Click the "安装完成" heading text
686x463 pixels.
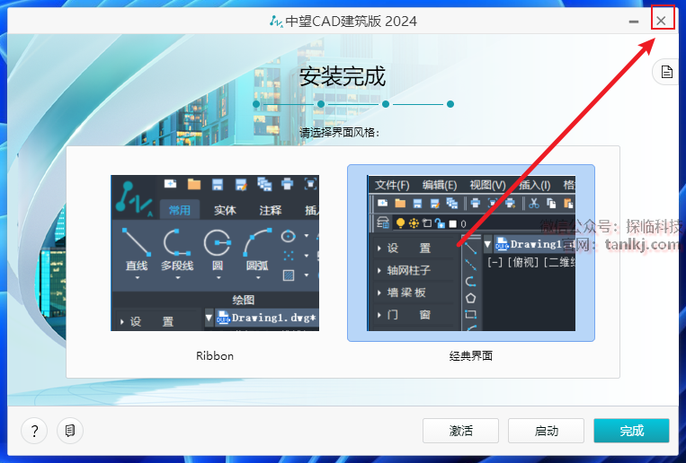tap(343, 76)
